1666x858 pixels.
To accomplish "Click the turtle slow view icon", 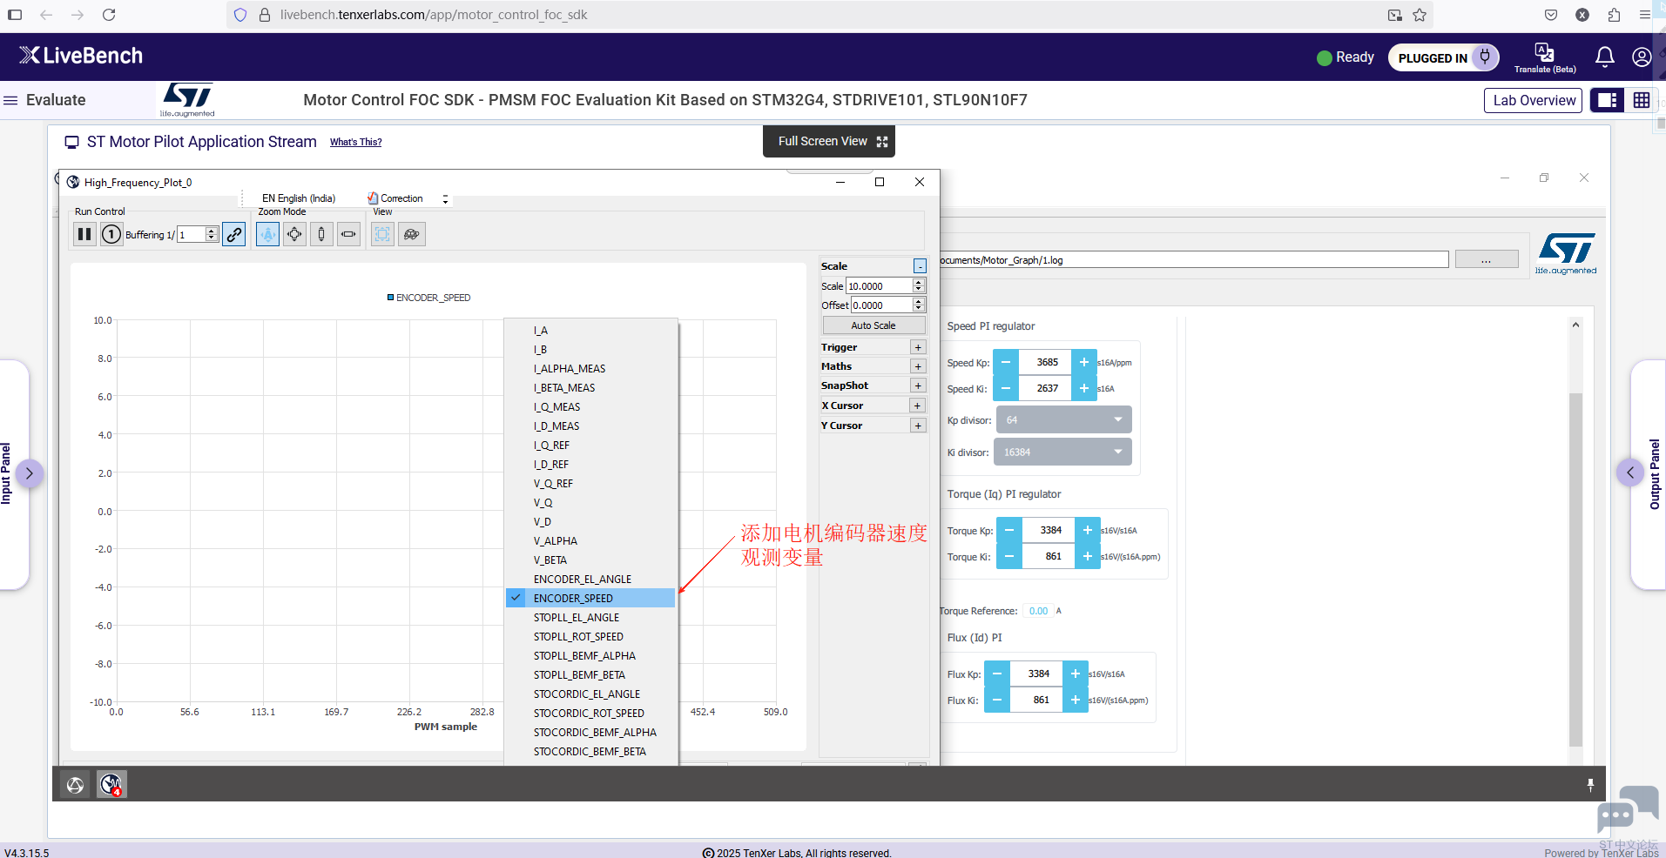I will coord(412,234).
